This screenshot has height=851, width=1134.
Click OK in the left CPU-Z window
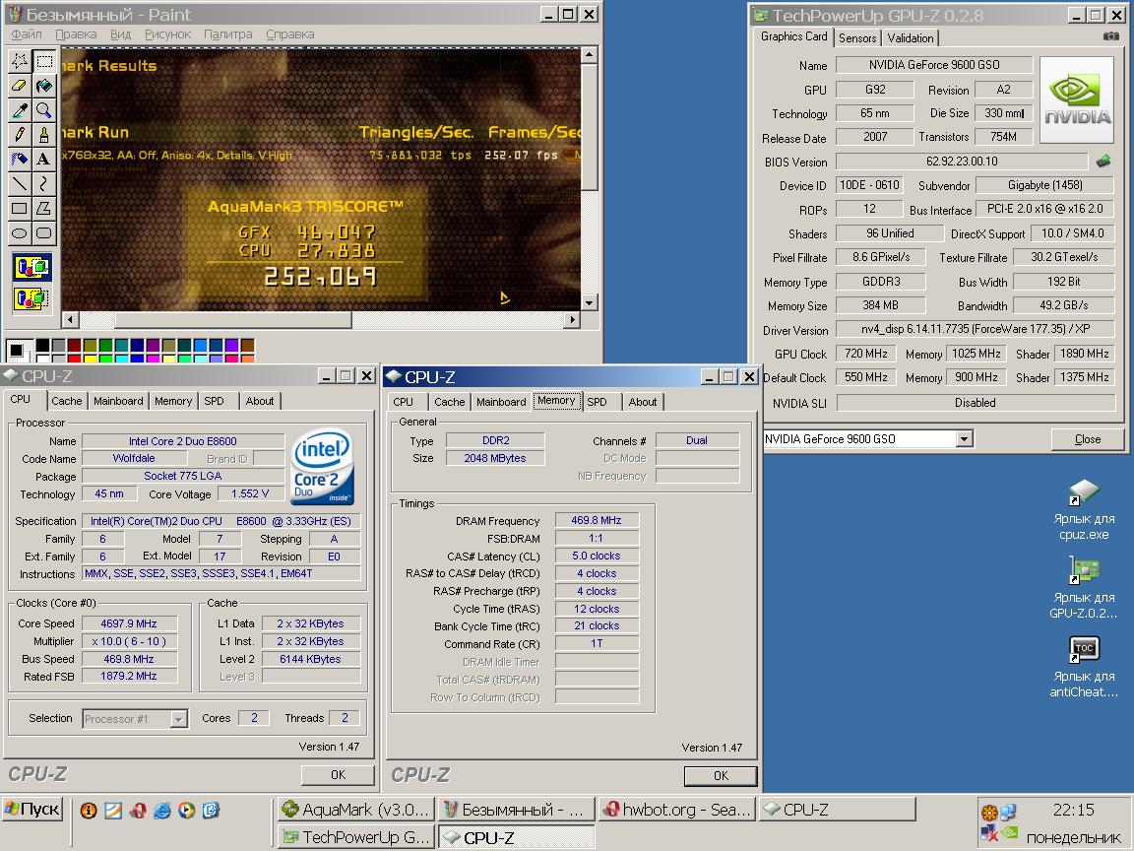click(x=338, y=774)
